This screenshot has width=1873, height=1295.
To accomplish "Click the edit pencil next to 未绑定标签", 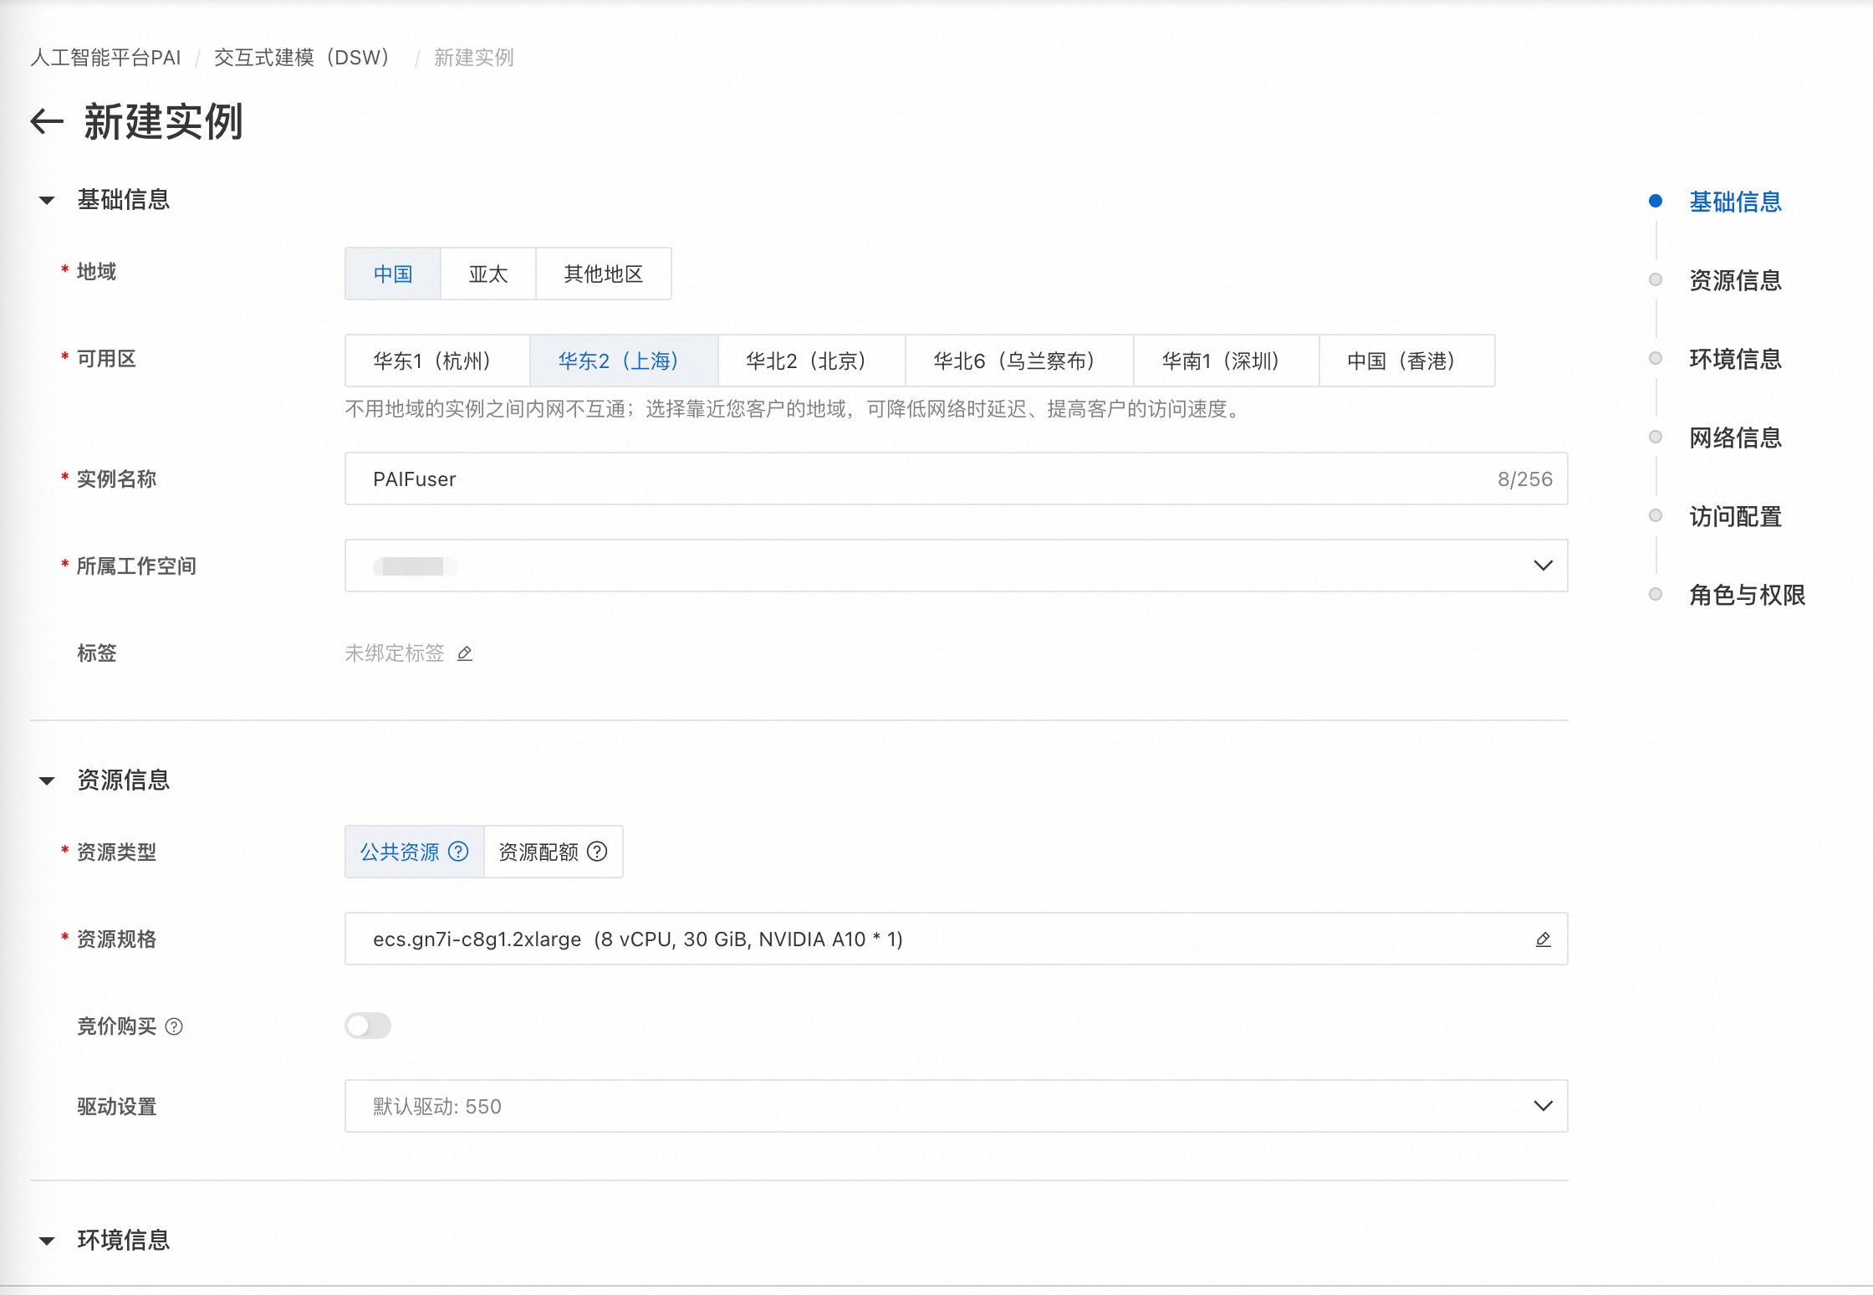I will click(465, 653).
